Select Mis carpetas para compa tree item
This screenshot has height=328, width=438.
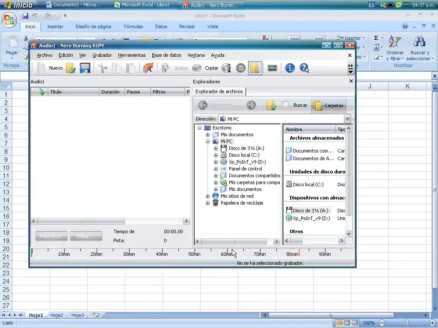point(254,182)
